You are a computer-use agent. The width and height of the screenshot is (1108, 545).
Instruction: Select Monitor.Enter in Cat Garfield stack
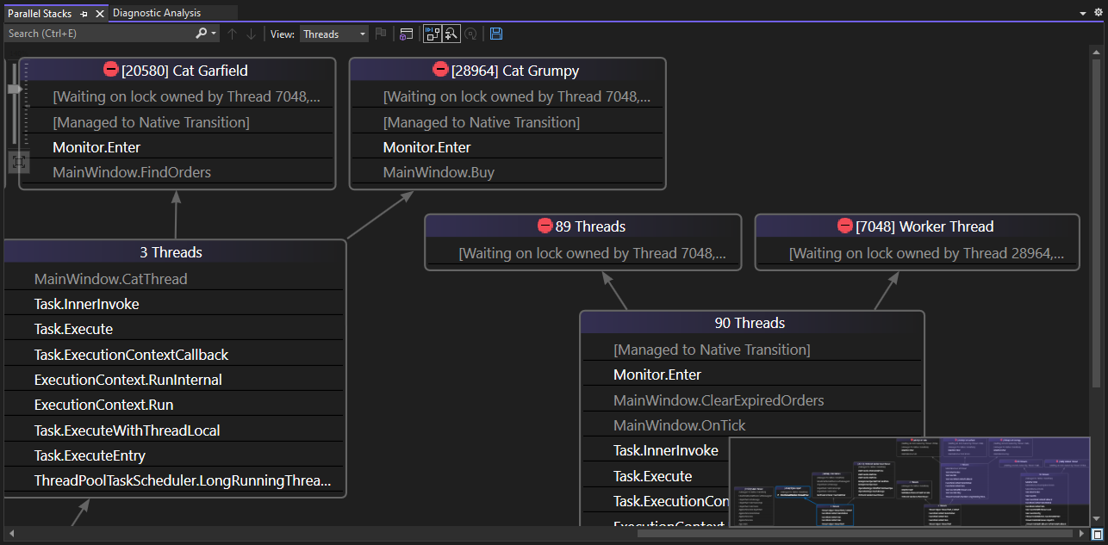point(177,147)
